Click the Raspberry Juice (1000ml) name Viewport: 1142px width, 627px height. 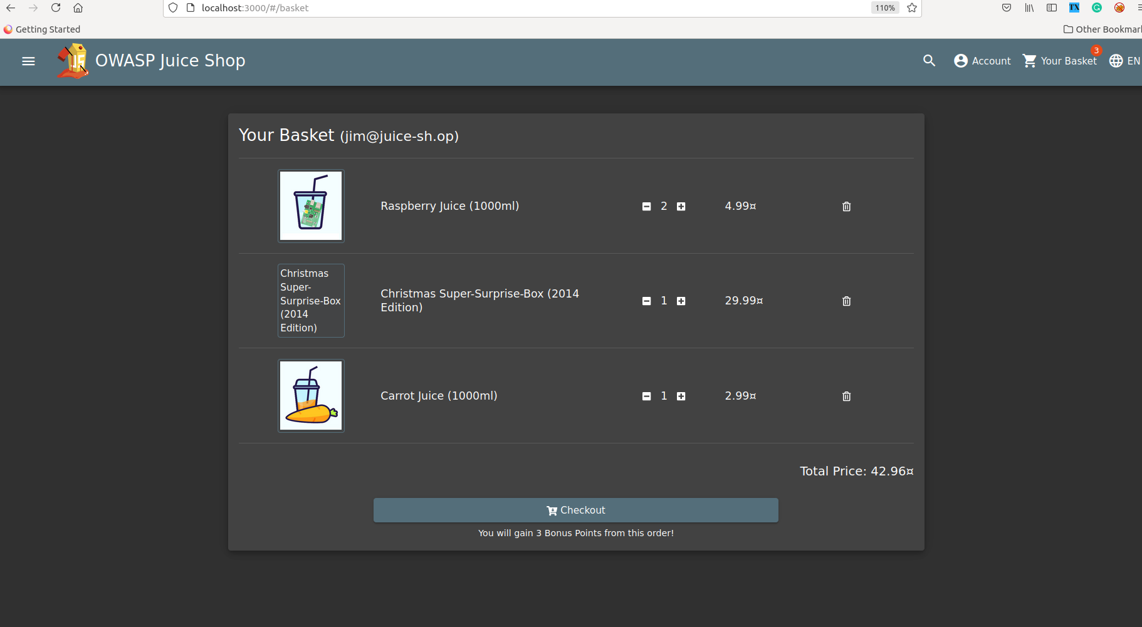(x=450, y=206)
